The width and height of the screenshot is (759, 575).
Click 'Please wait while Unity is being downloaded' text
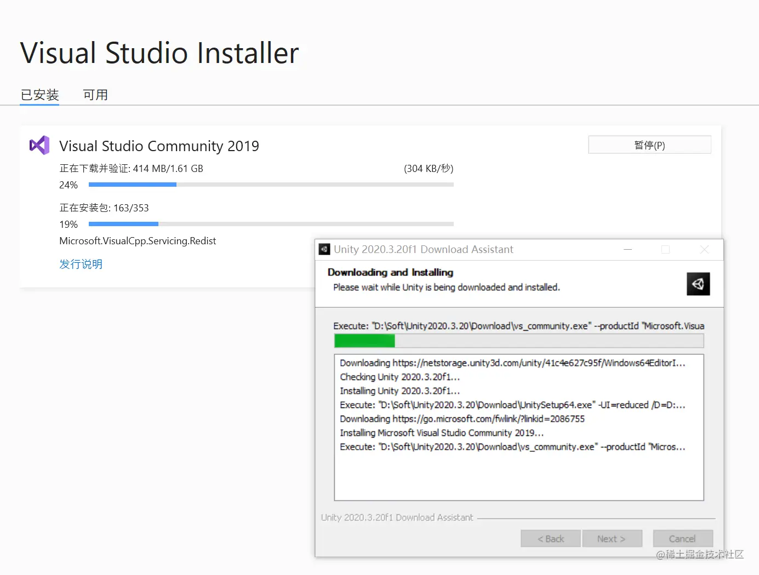447,287
